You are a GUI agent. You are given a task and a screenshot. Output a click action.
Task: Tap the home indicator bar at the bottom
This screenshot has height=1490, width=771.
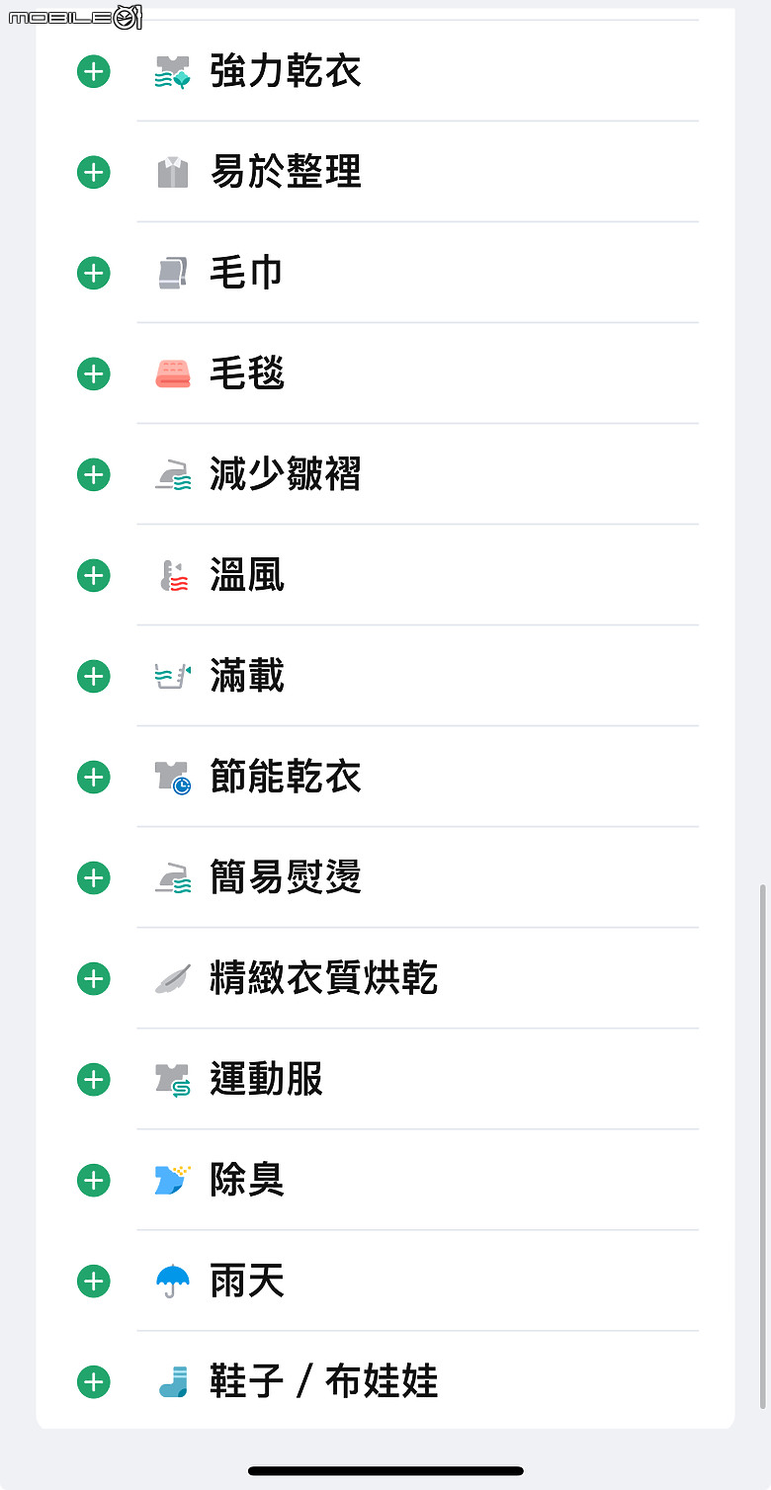(x=385, y=1471)
